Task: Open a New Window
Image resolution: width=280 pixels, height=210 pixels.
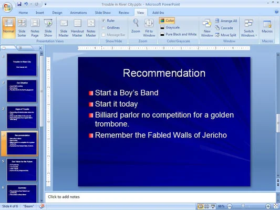Action: pos(207,28)
